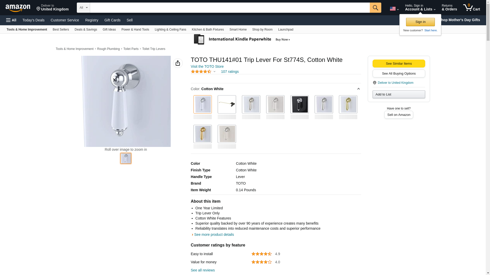Open the shopping cart icon

[x=471, y=8]
